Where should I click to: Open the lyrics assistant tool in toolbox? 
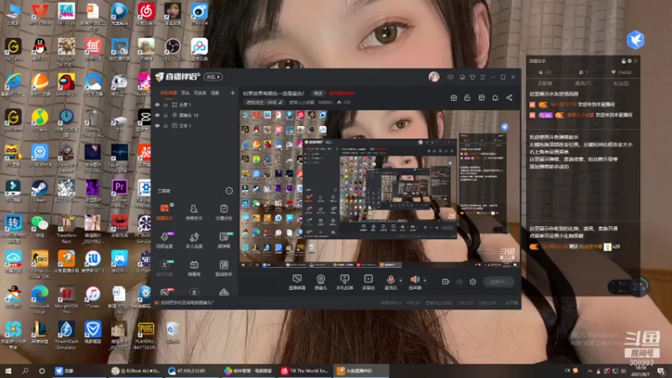tap(223, 268)
